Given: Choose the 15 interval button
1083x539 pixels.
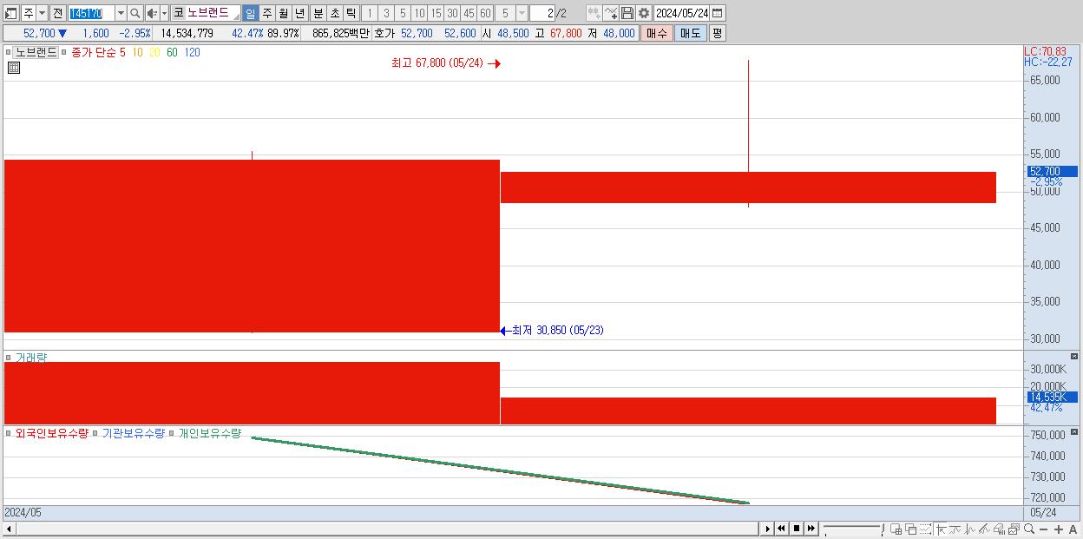Looking at the screenshot, I should [x=436, y=13].
